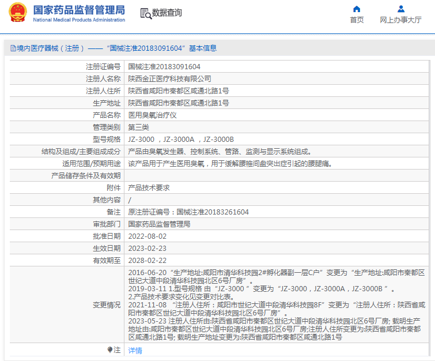Viewport: 435px width, 361px height.
Task: Click the document icon before 境内医疗器械
Action: coord(12,48)
